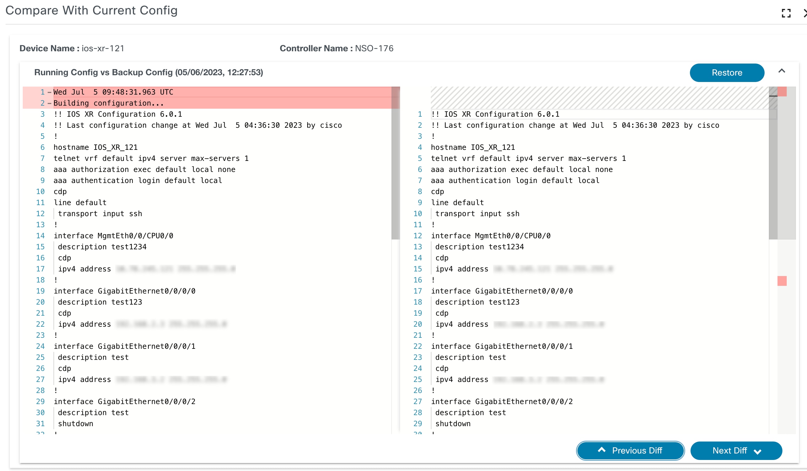Click the top red marker in overview ruler
Viewport: 807px width, 471px height.
tap(782, 91)
